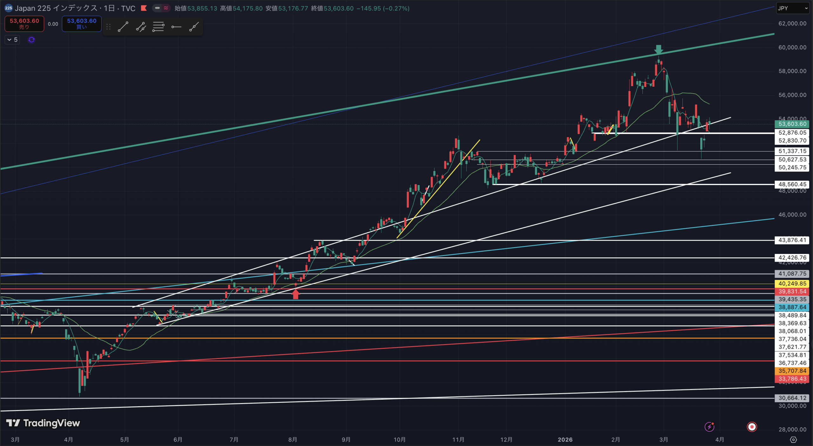Viewport: 813px width, 446px height.
Task: Click the purple lightning flash icon
Action: click(709, 427)
